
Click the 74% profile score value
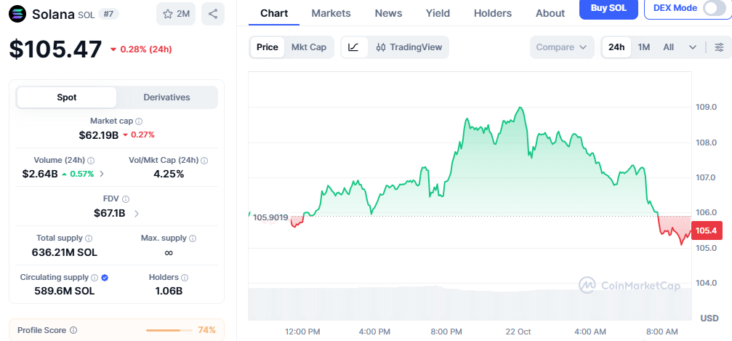(x=207, y=330)
